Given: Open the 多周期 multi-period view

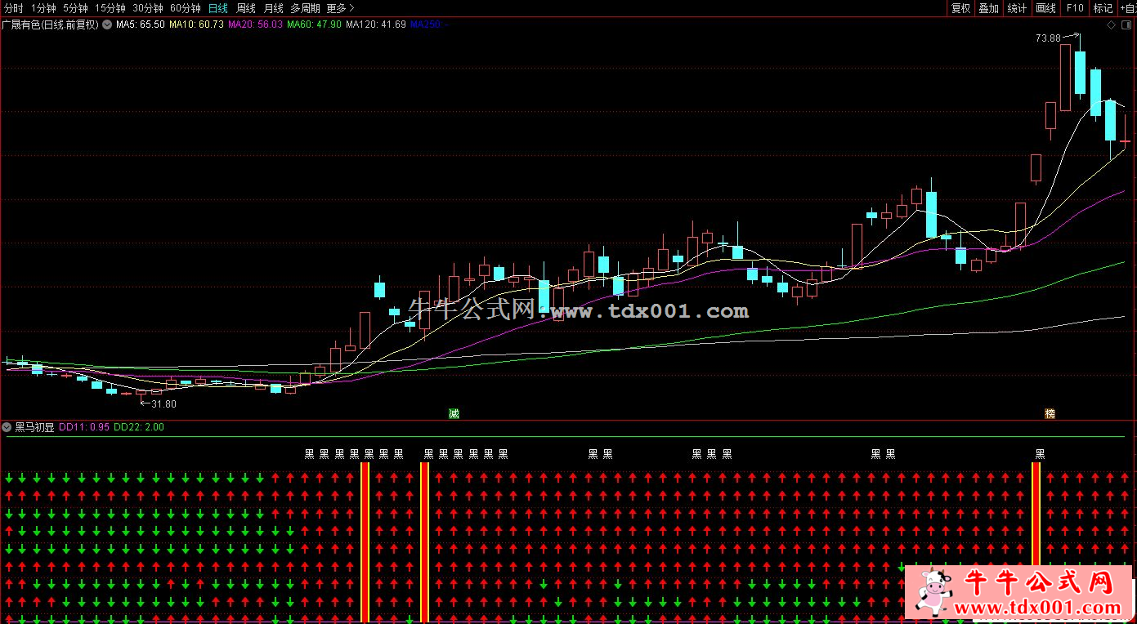Looking at the screenshot, I should pos(305,8).
